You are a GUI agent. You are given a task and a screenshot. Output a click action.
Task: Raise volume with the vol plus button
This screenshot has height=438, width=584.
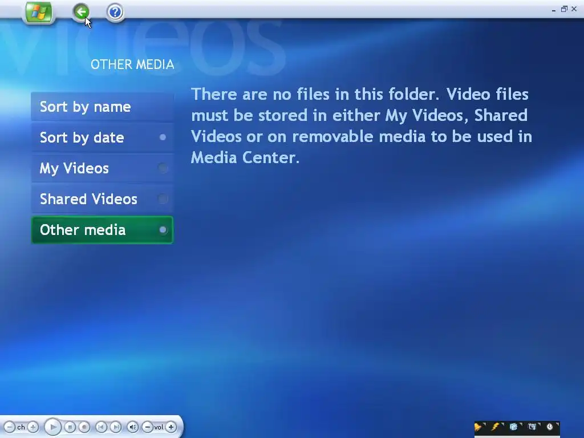171,427
